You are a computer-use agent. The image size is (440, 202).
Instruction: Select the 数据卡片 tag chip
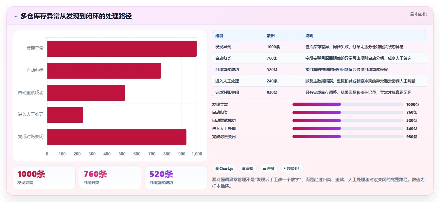[x=292, y=168]
